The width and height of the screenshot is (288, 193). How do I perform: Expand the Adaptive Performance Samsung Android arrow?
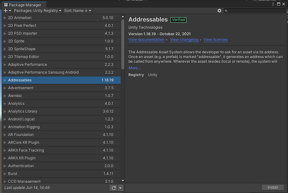pos(5,72)
